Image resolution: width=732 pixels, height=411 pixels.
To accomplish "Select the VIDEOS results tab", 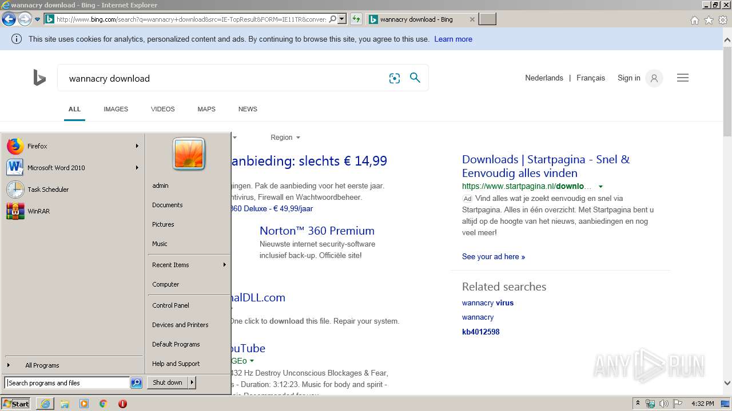I will coord(163,109).
